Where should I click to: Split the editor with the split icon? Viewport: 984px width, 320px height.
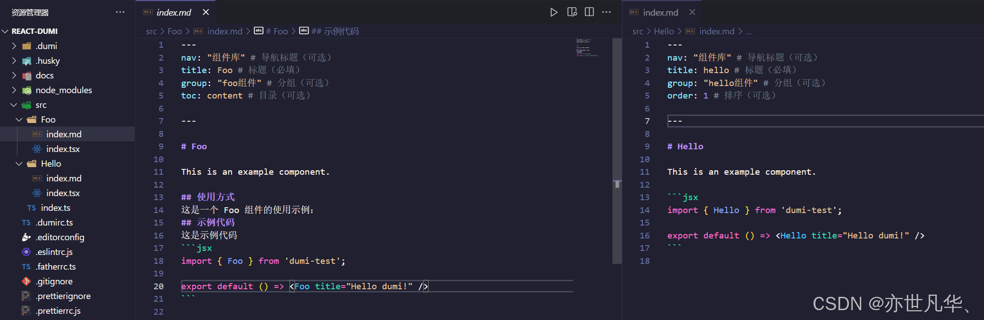click(589, 12)
